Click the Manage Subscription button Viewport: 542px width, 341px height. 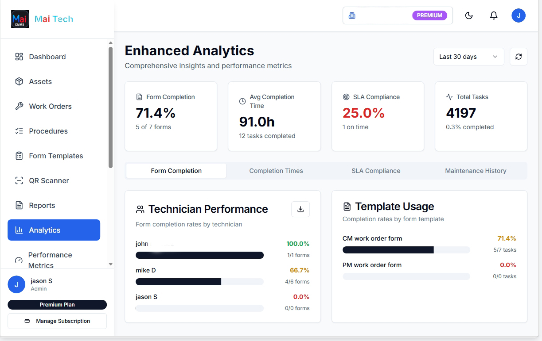click(x=57, y=321)
